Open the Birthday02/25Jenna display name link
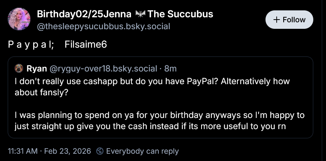 (x=84, y=15)
